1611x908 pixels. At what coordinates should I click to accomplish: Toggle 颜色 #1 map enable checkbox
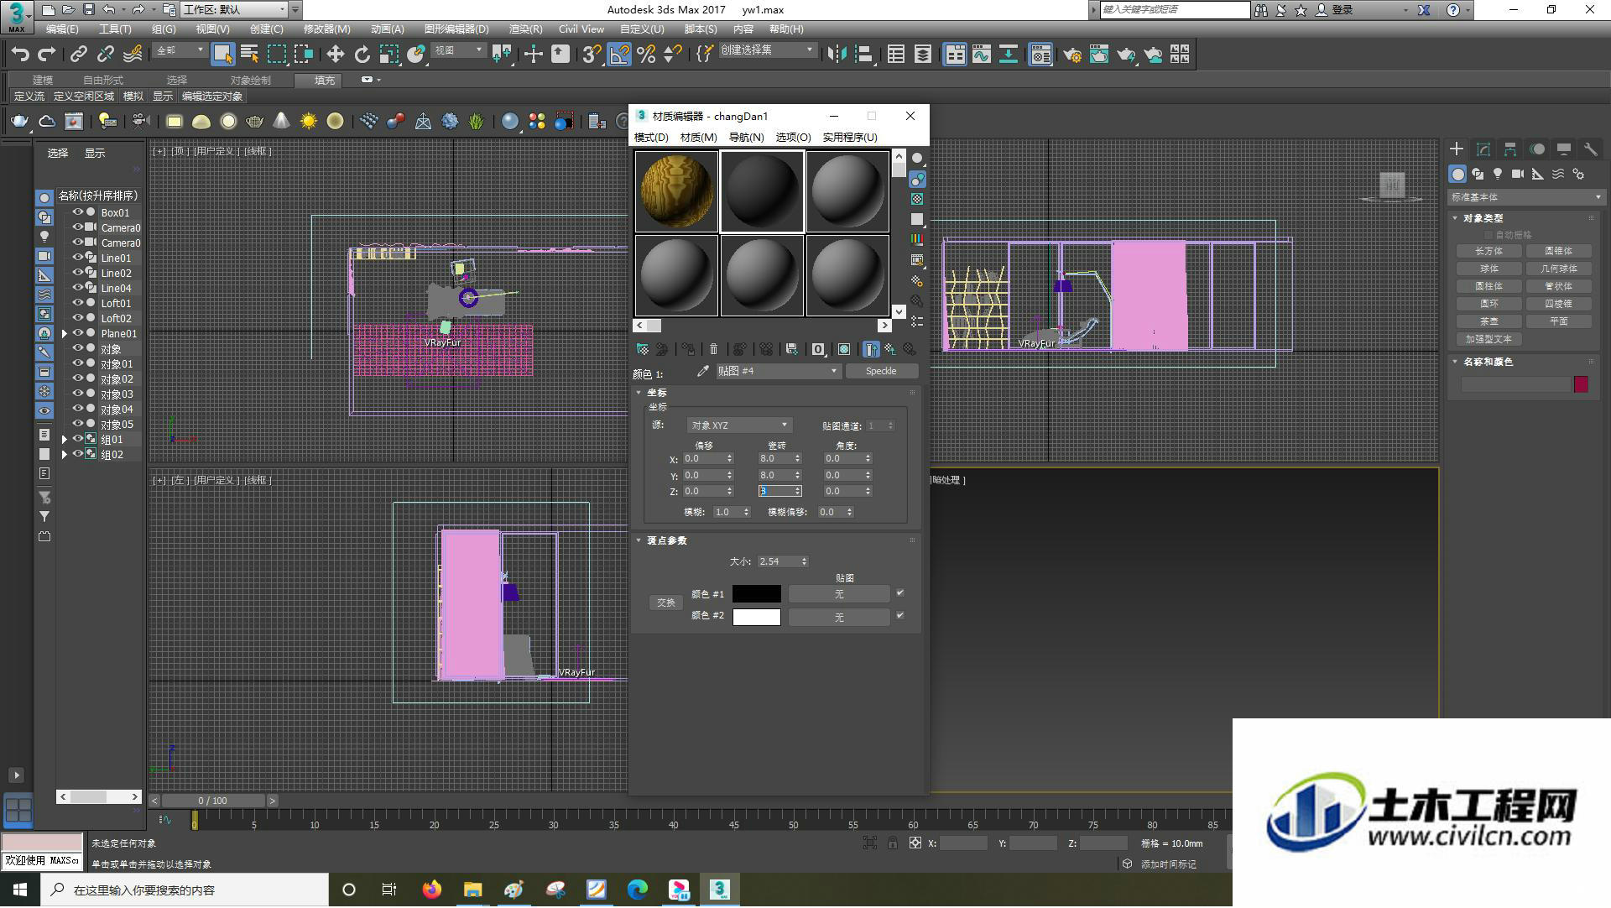900,593
